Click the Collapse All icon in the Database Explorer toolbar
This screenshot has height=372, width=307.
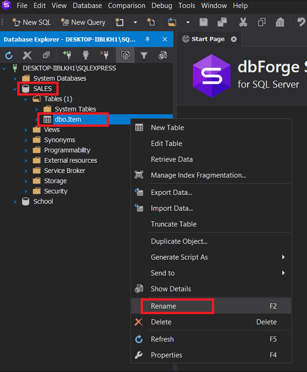[46, 56]
